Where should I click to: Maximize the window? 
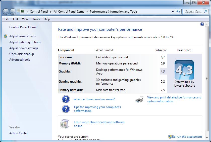194,3
